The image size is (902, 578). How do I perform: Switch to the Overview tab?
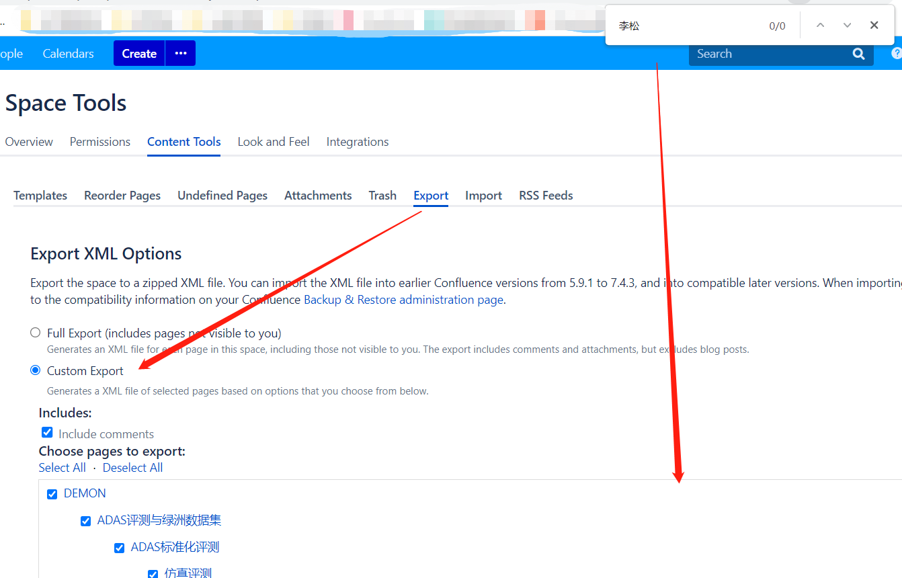point(29,142)
